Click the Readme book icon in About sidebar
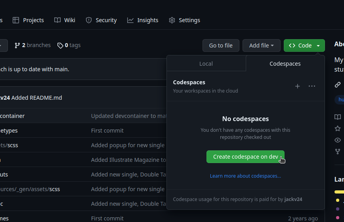Screen dimensions: 344x222 pos(338,117)
